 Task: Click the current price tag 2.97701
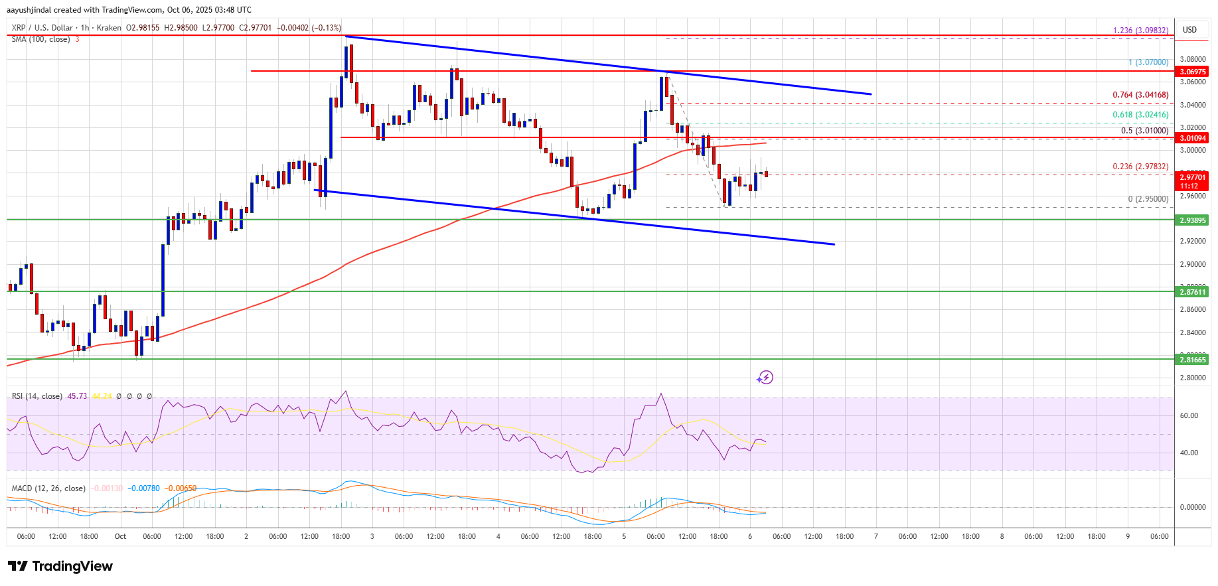point(1192,177)
